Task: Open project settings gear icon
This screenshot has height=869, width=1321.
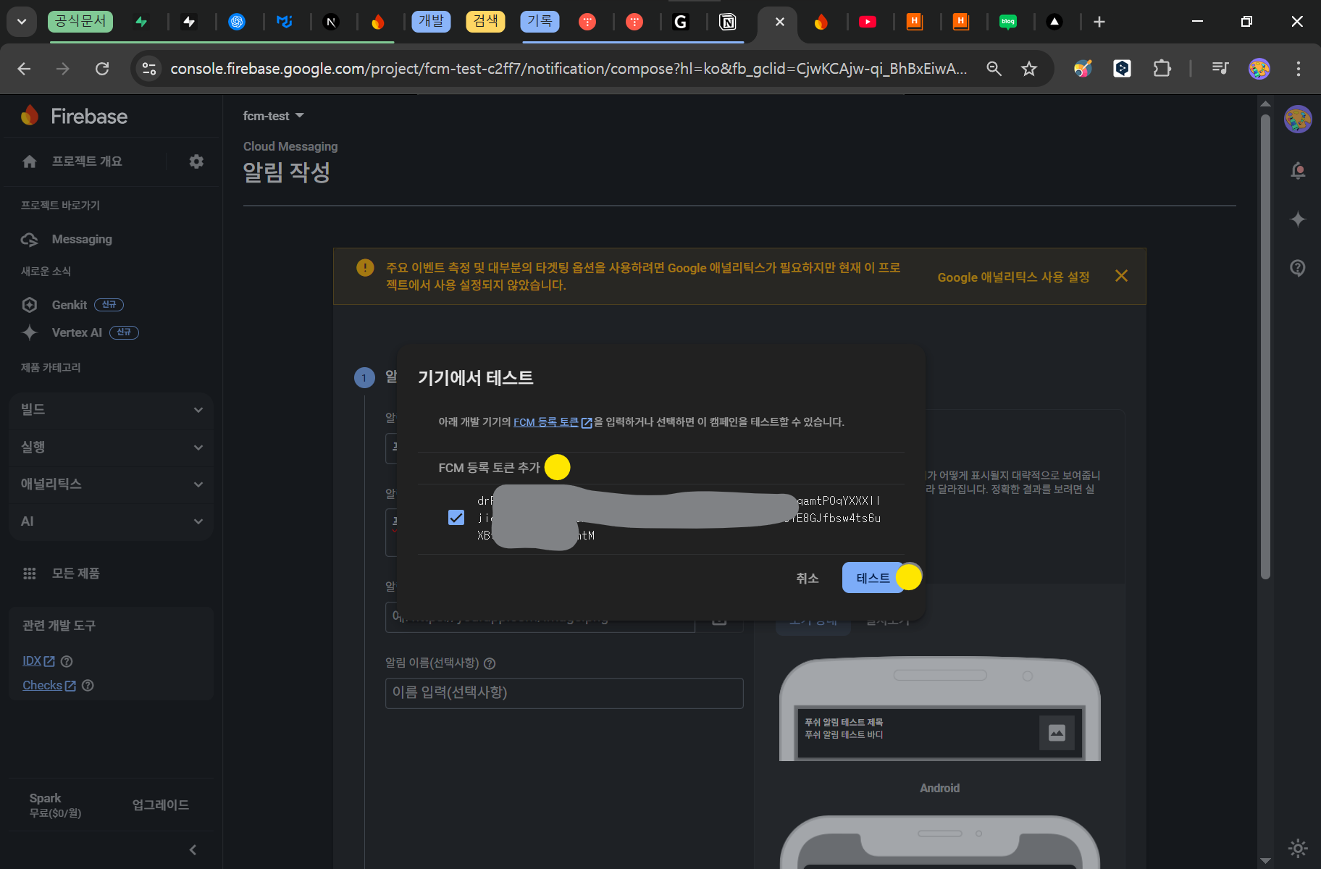Action: click(196, 161)
